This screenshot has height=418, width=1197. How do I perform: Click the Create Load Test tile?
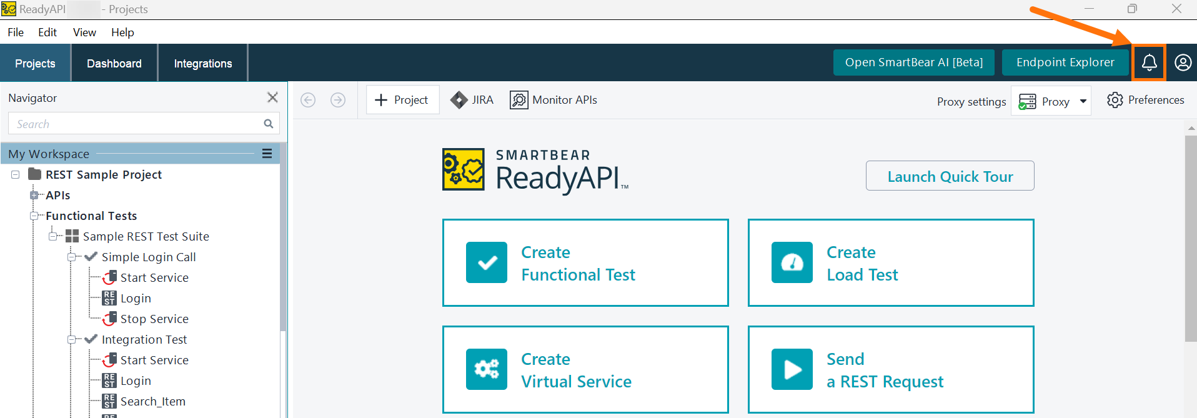(891, 262)
